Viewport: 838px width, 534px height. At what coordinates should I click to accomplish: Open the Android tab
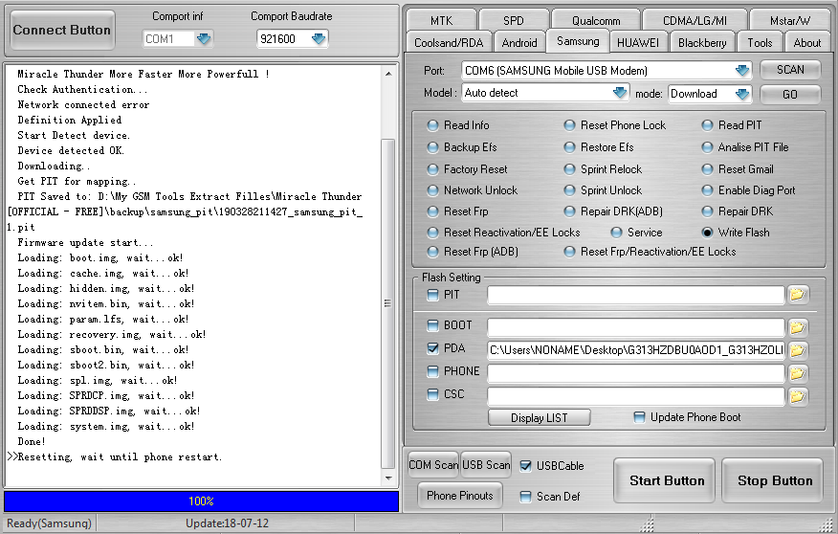pos(518,42)
